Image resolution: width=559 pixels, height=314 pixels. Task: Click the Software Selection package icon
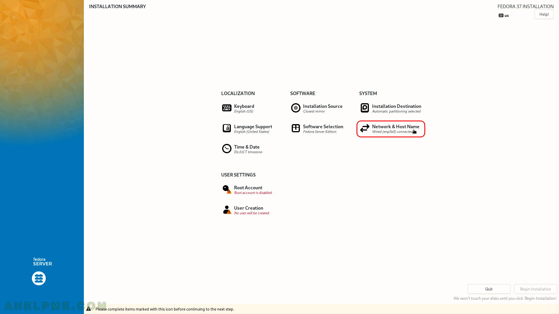296,128
